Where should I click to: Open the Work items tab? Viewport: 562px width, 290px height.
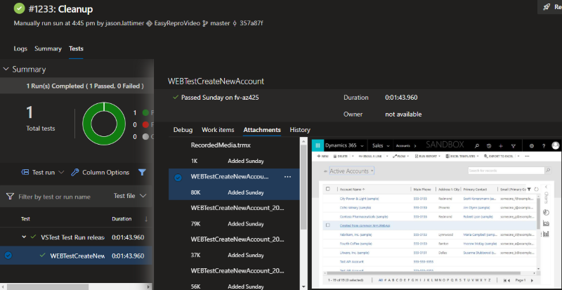(x=218, y=130)
